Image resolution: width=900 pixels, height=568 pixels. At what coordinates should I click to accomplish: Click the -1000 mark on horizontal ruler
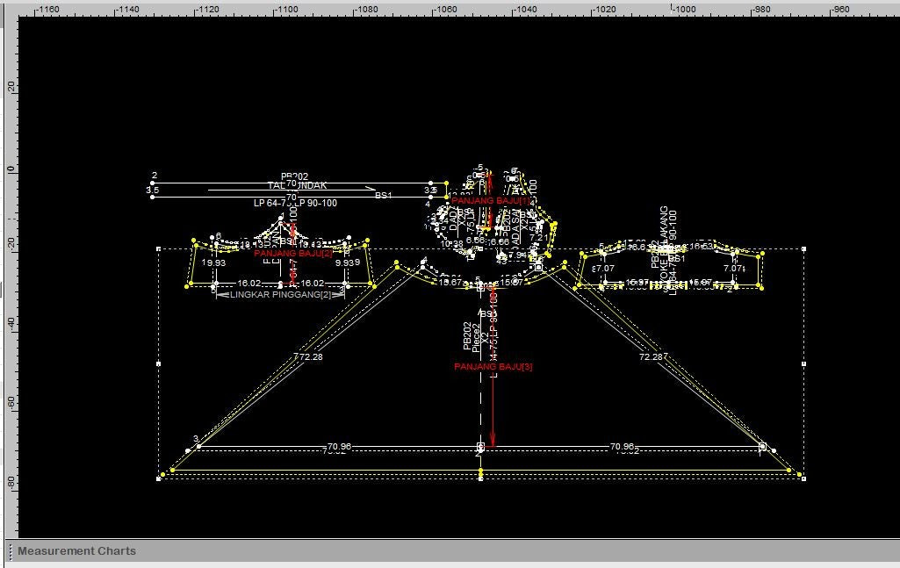pyautogui.click(x=684, y=9)
